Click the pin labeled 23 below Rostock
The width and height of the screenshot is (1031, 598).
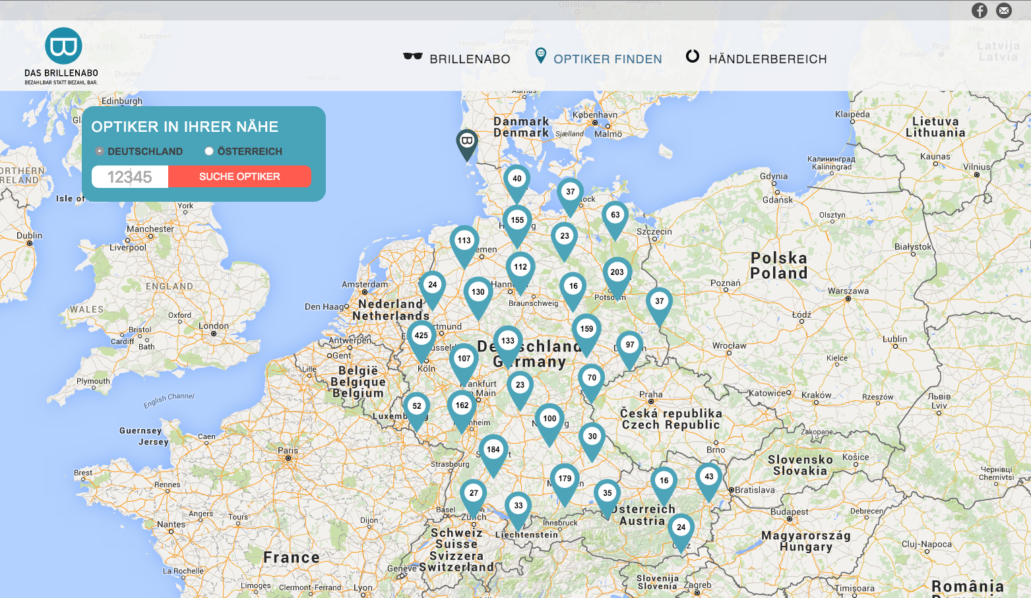(x=565, y=242)
